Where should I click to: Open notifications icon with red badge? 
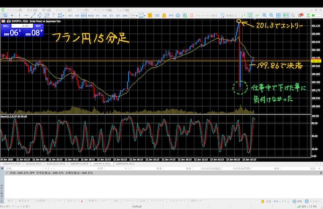click(x=300, y=15)
